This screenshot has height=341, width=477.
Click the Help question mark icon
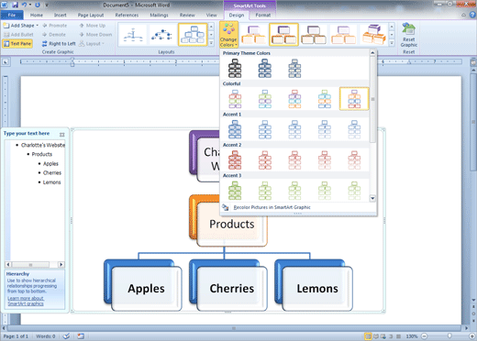click(x=472, y=15)
